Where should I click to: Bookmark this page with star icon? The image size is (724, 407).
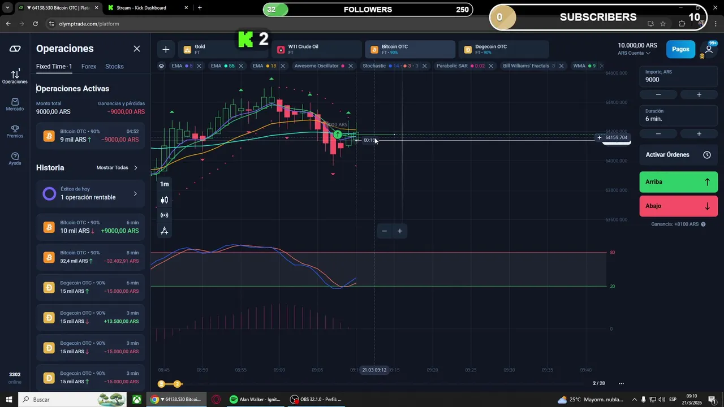click(x=662, y=24)
